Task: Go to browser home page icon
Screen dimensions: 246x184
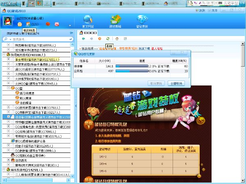Action: click(117, 38)
